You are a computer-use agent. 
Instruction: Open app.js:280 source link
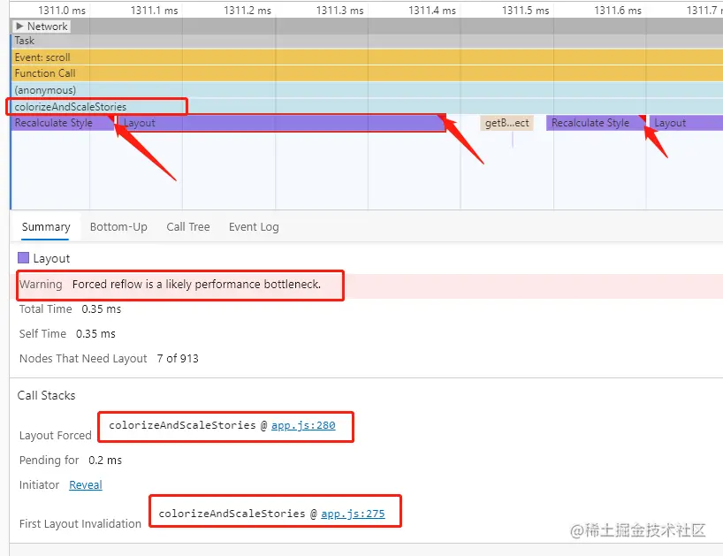pyautogui.click(x=303, y=425)
